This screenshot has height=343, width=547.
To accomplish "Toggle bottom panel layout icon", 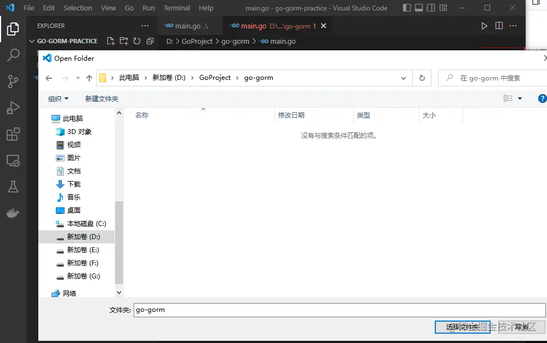I will [x=419, y=8].
